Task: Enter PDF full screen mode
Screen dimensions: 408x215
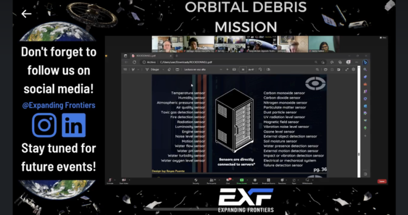Action: [x=347, y=70]
